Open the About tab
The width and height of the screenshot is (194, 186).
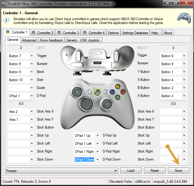168,33
